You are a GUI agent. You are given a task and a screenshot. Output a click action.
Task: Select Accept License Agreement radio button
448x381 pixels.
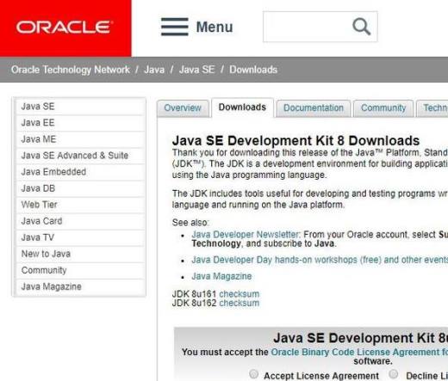point(253,374)
